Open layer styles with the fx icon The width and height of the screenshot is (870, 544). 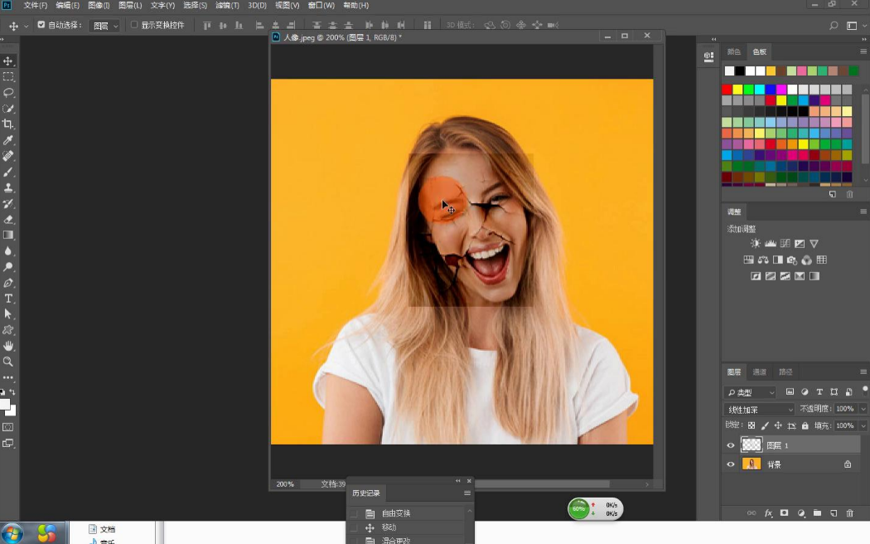tap(768, 513)
